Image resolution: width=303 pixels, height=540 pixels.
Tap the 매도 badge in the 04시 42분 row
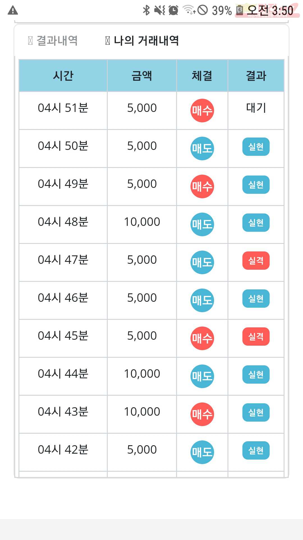tap(202, 452)
